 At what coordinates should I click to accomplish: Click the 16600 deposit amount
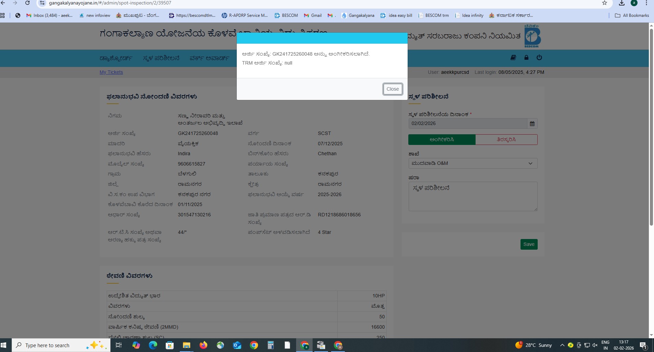pyautogui.click(x=378, y=327)
